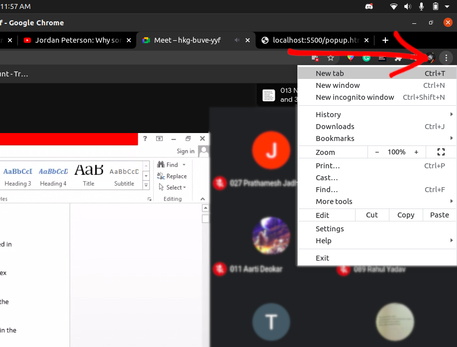This screenshot has width=457, height=347.
Task: Click Paste in the Edit row
Action: click(x=440, y=215)
